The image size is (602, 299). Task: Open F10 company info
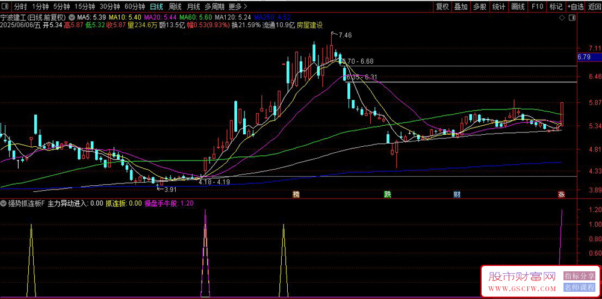tap(537, 7)
